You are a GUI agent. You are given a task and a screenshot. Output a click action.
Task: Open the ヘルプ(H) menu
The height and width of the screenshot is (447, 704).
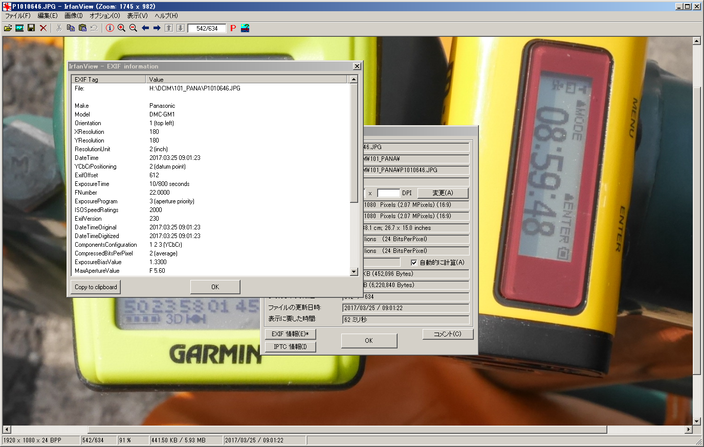coord(166,16)
